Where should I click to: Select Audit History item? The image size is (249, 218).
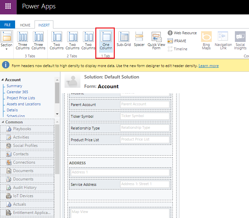(x=27, y=187)
